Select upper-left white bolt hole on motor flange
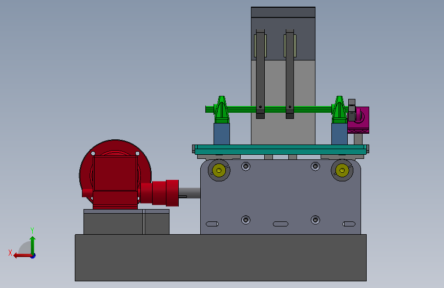The width and height of the screenshot is (444, 288). point(93,153)
